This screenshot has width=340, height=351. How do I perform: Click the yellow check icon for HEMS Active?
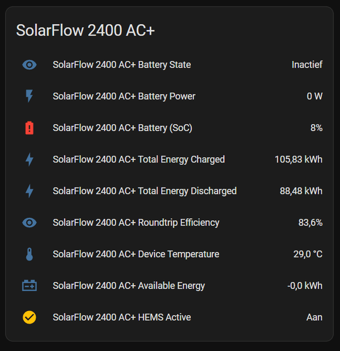29,317
